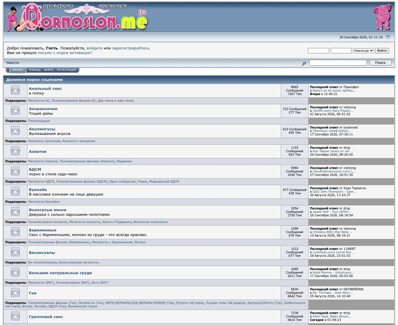This screenshot has width=398, height=325.
Task: Collapse the header using the minus icon
Action: coord(388,37)
